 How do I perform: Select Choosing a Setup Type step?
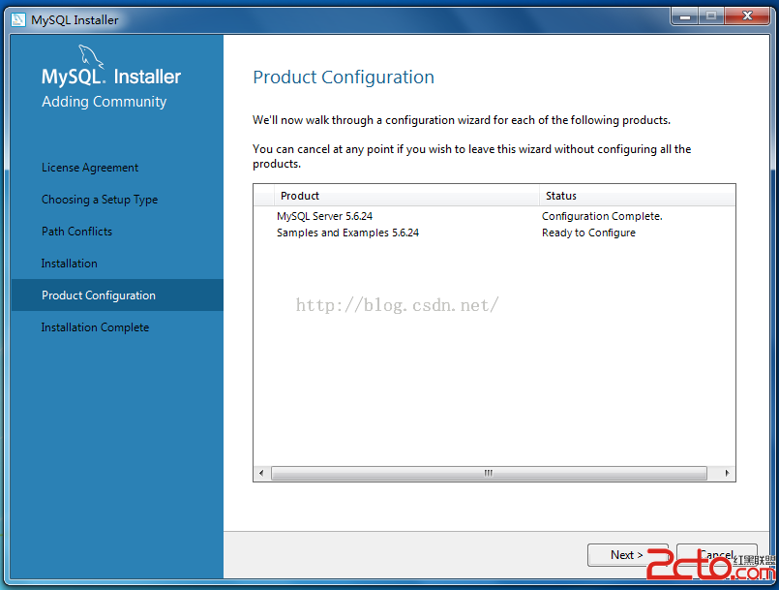click(100, 200)
